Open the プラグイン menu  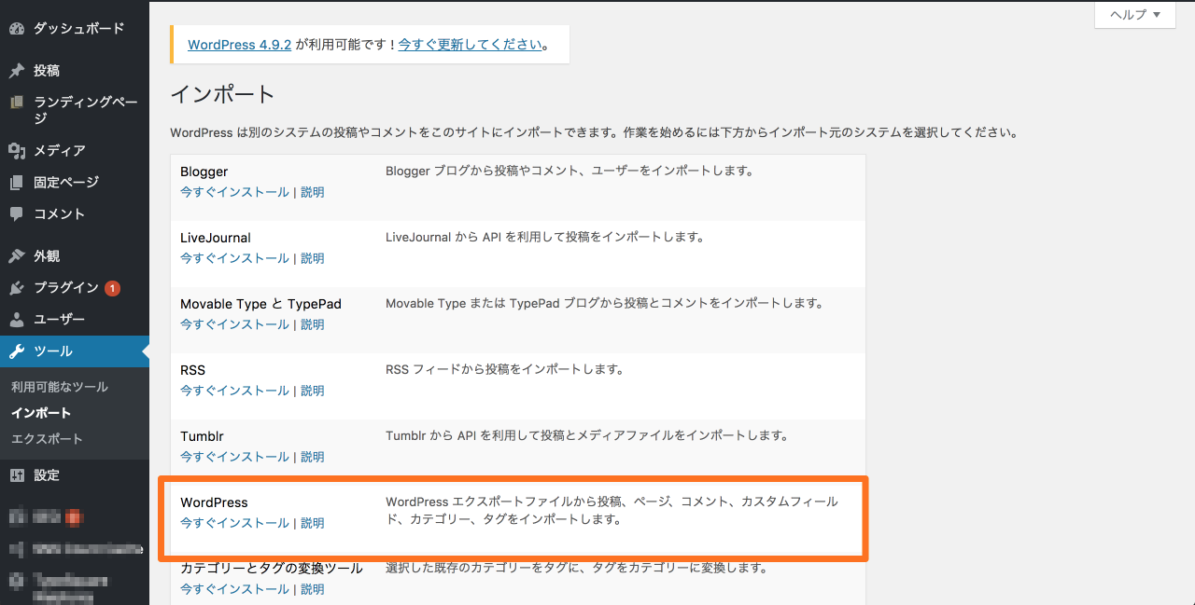[75, 287]
